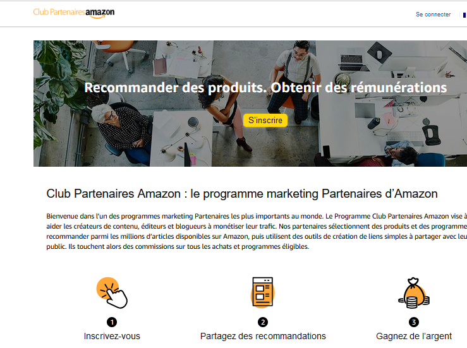The image size is (467, 348).
Task: Click the orange Club Partenaires text in the logo
Action: 59,12
